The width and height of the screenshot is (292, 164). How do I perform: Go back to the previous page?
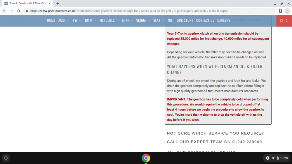tap(5, 11)
